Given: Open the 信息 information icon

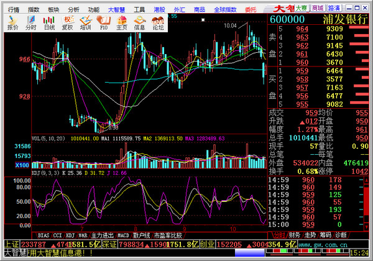Looking at the screenshot, I should [x=140, y=24].
